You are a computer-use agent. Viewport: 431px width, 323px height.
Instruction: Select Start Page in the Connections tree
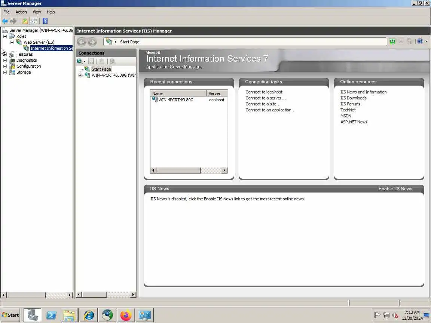click(x=101, y=69)
